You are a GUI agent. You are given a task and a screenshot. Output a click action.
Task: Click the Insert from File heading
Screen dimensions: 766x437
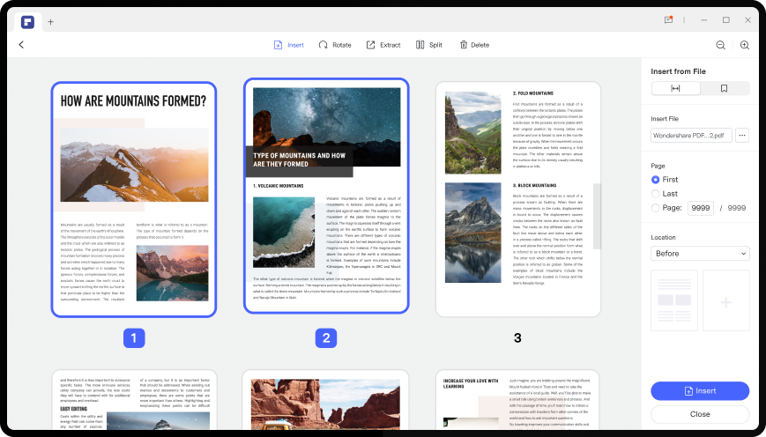tap(678, 71)
